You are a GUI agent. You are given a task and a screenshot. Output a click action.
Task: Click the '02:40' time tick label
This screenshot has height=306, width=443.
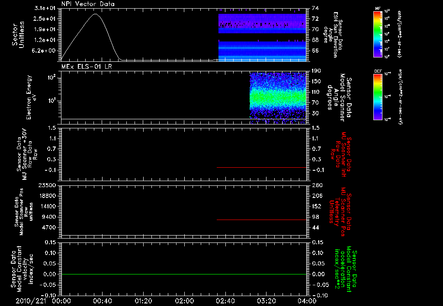click(x=225, y=301)
